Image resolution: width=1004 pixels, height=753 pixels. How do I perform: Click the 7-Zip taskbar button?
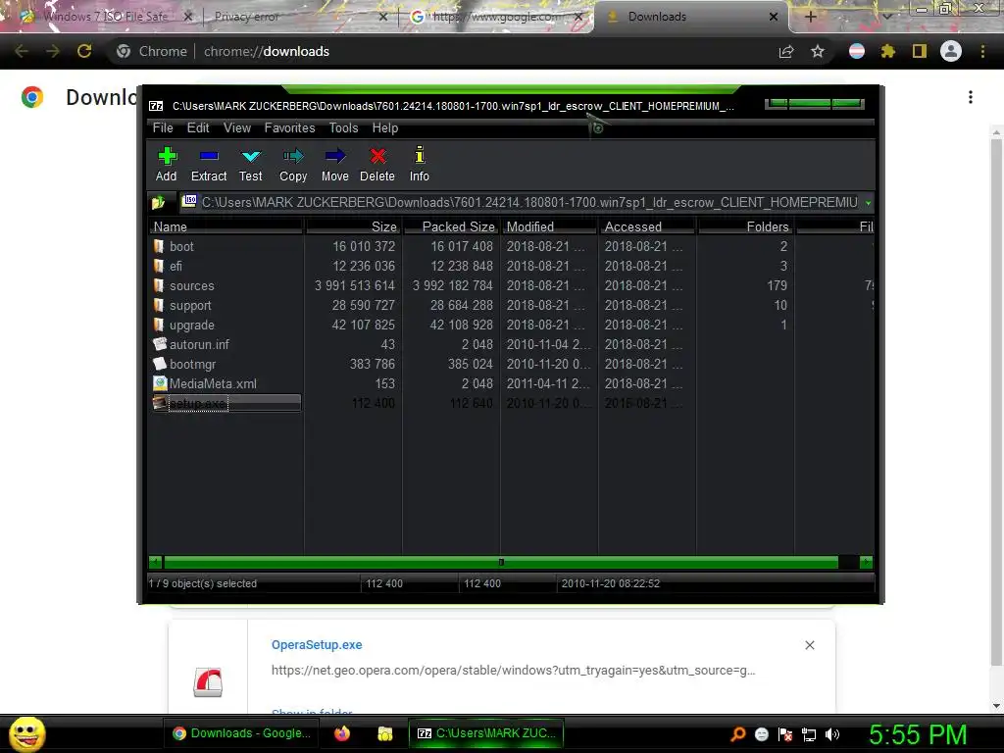486,733
